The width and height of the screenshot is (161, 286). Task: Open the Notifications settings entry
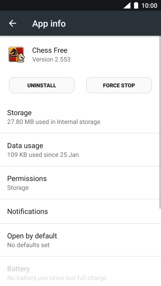(80, 211)
